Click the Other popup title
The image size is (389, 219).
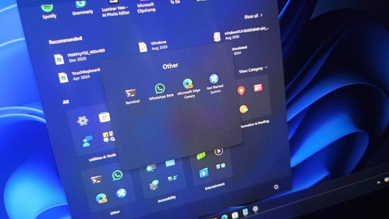point(170,65)
